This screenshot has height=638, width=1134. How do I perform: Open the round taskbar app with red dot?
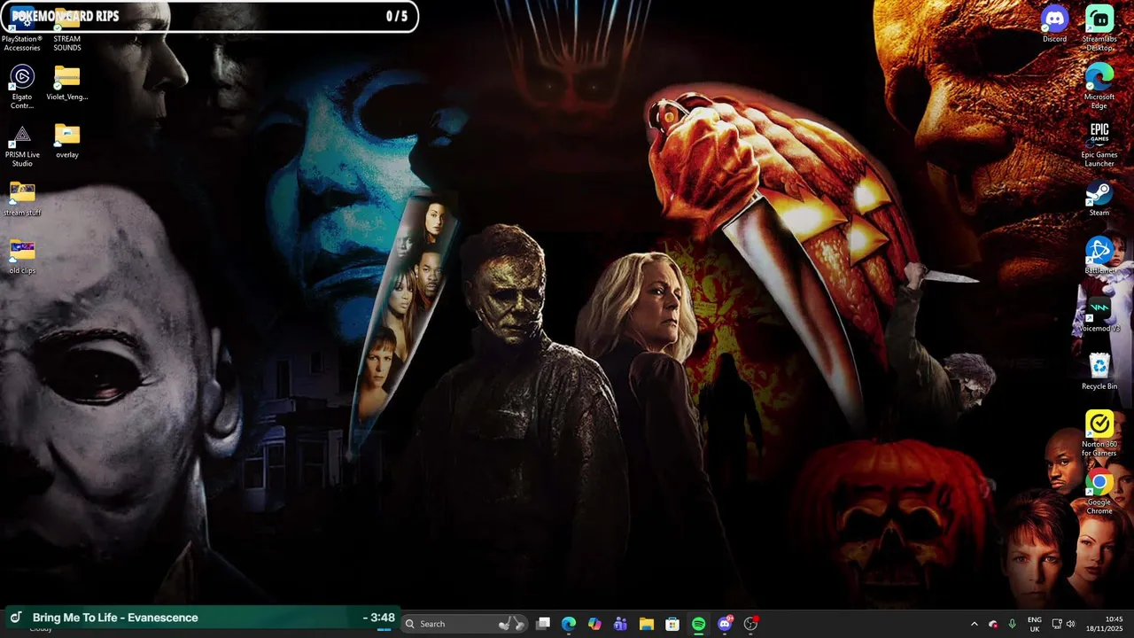click(750, 624)
